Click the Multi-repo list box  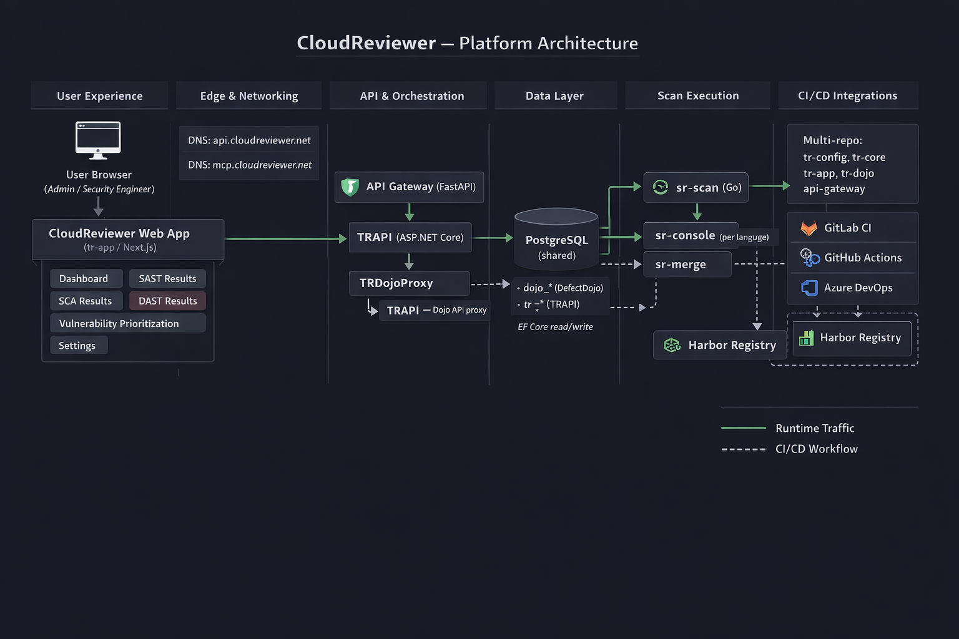[x=852, y=164]
